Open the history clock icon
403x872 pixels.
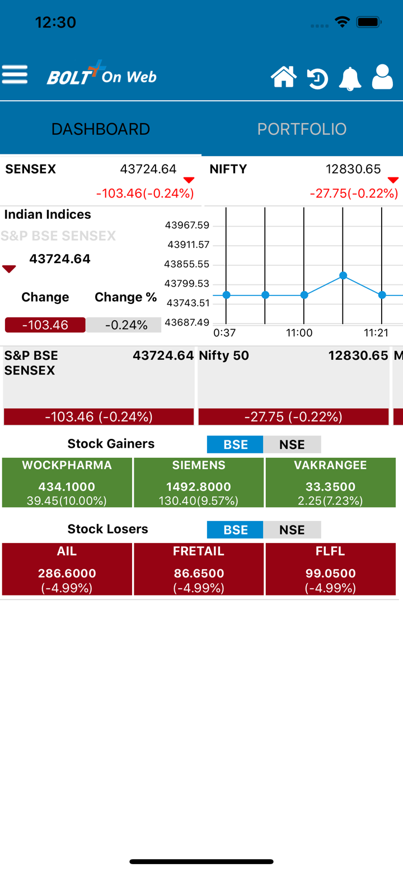(317, 78)
